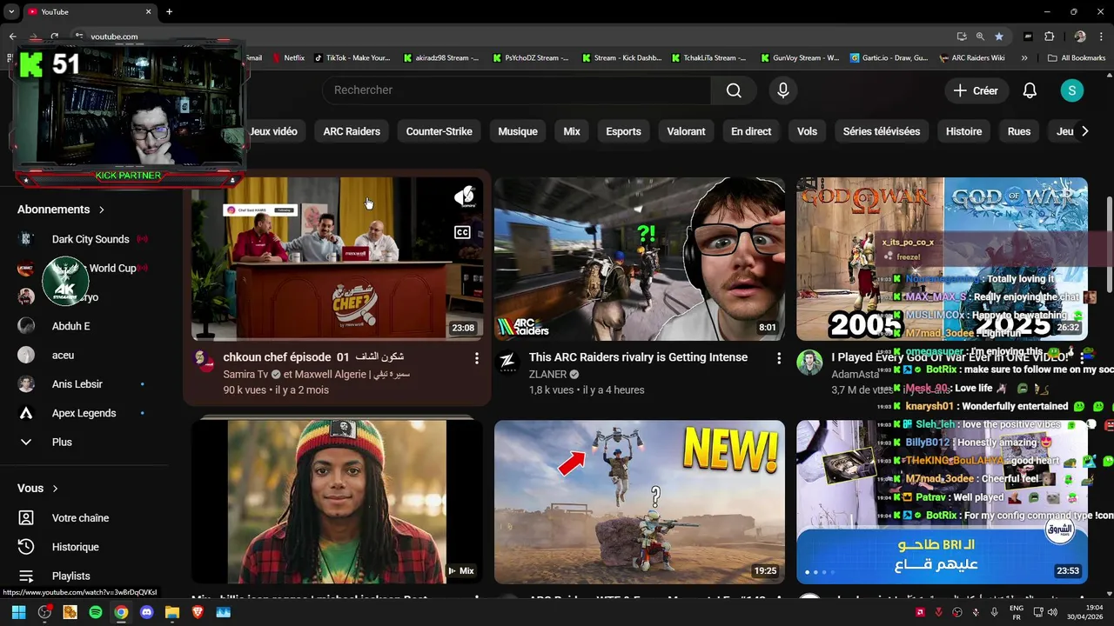Click the Créer button
The image size is (1114, 626).
976,90
